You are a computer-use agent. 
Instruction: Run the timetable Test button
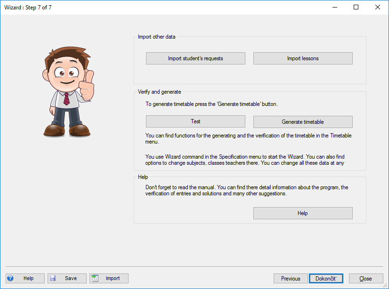pos(195,121)
